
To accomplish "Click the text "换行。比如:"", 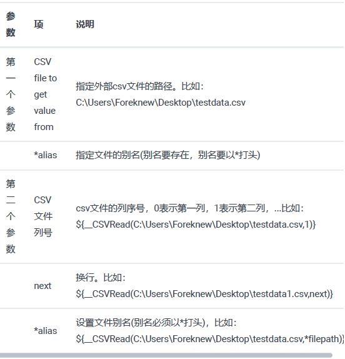I will tap(101, 278).
